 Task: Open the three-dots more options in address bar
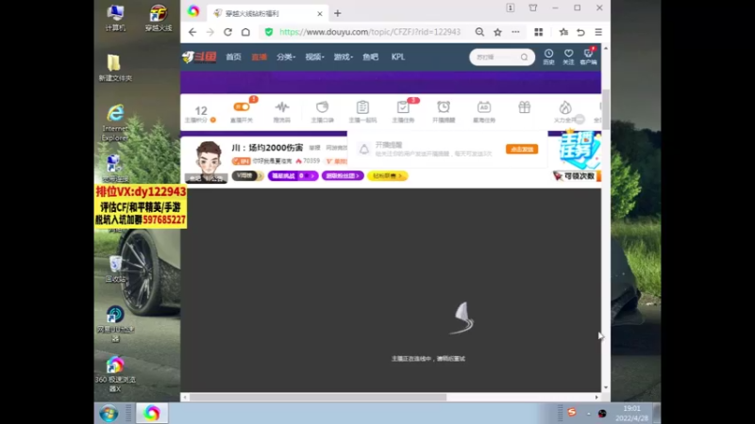[x=515, y=32]
